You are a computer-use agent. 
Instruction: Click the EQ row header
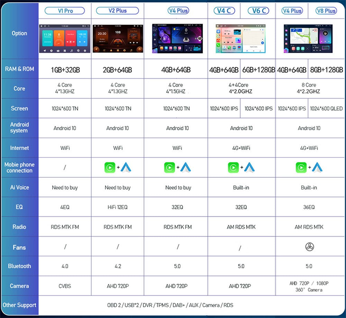coord(19,207)
